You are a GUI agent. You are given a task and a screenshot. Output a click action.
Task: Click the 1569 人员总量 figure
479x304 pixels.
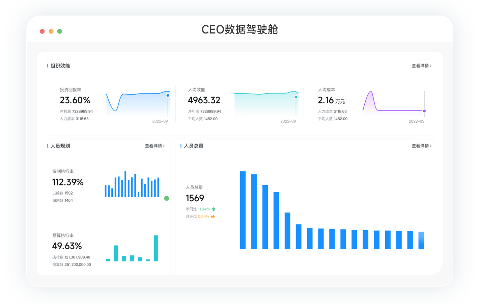[195, 198]
